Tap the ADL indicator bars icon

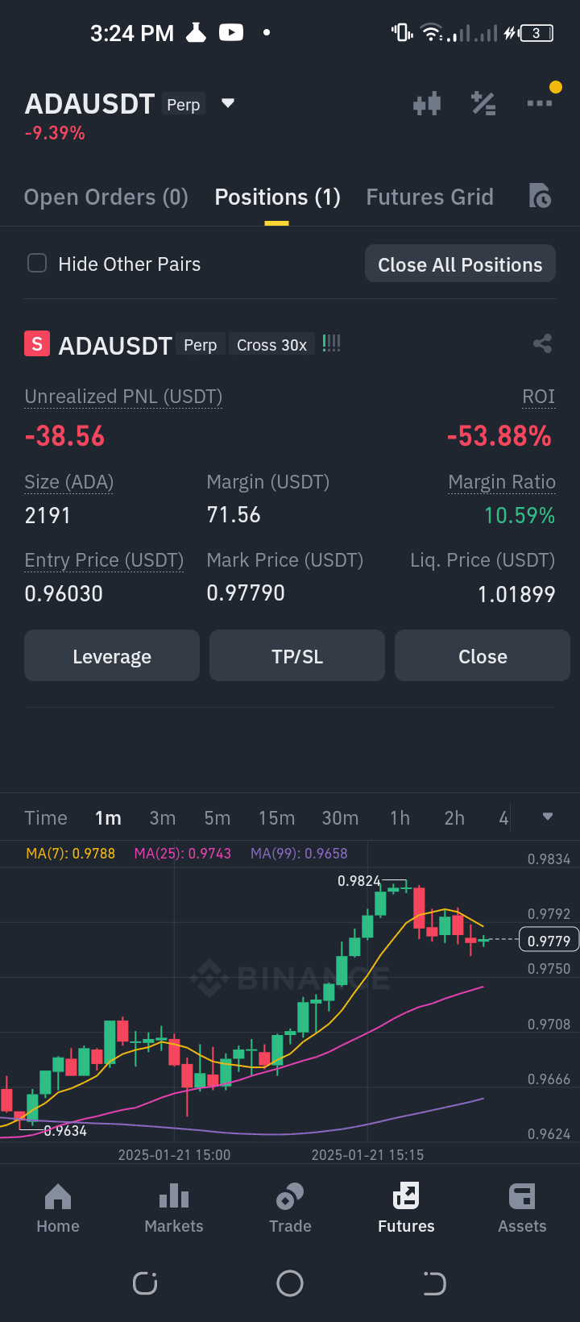pyautogui.click(x=332, y=343)
